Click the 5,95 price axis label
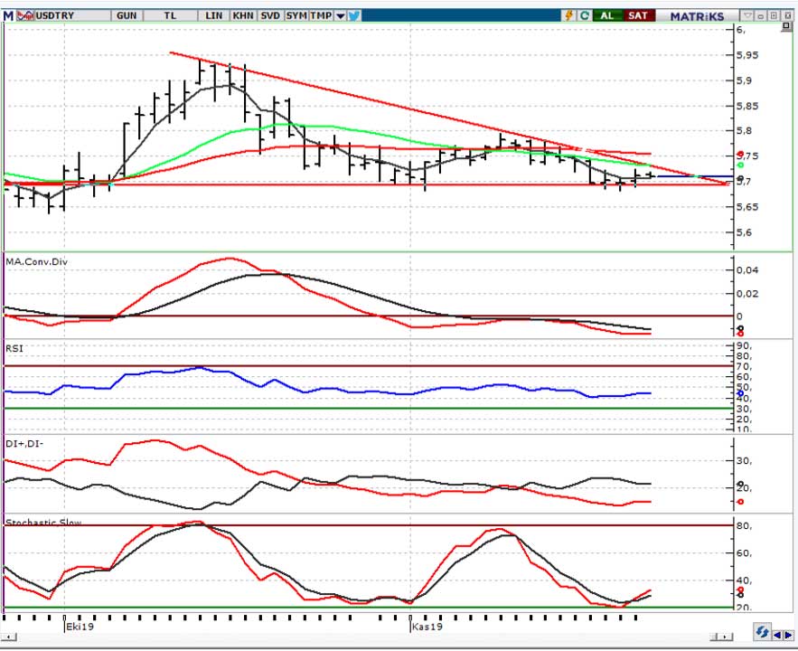The height and width of the screenshot is (651, 798). pyautogui.click(x=747, y=55)
